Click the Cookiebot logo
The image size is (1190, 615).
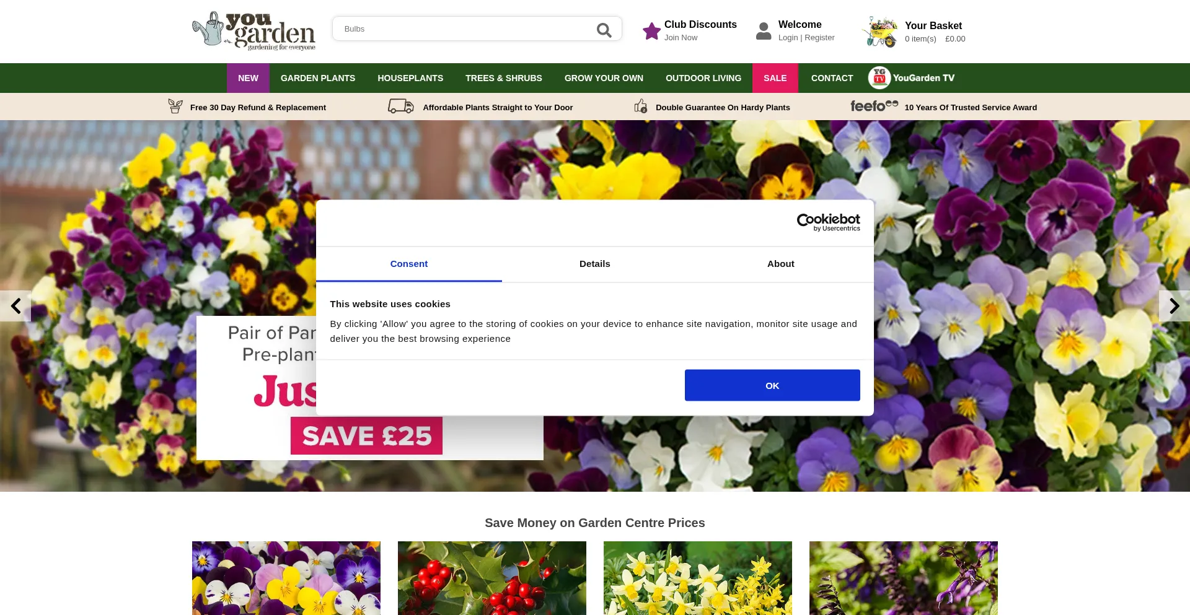point(828,222)
